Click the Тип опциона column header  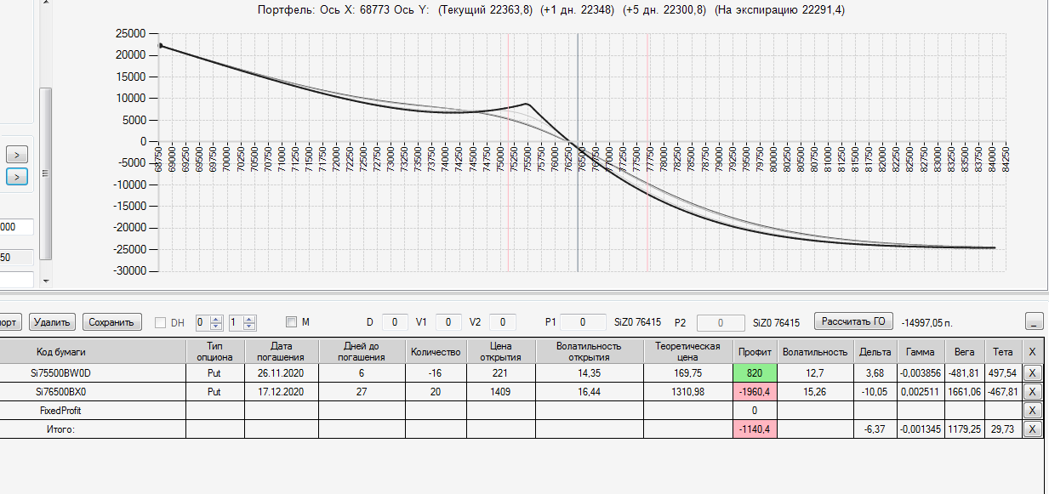(x=215, y=351)
